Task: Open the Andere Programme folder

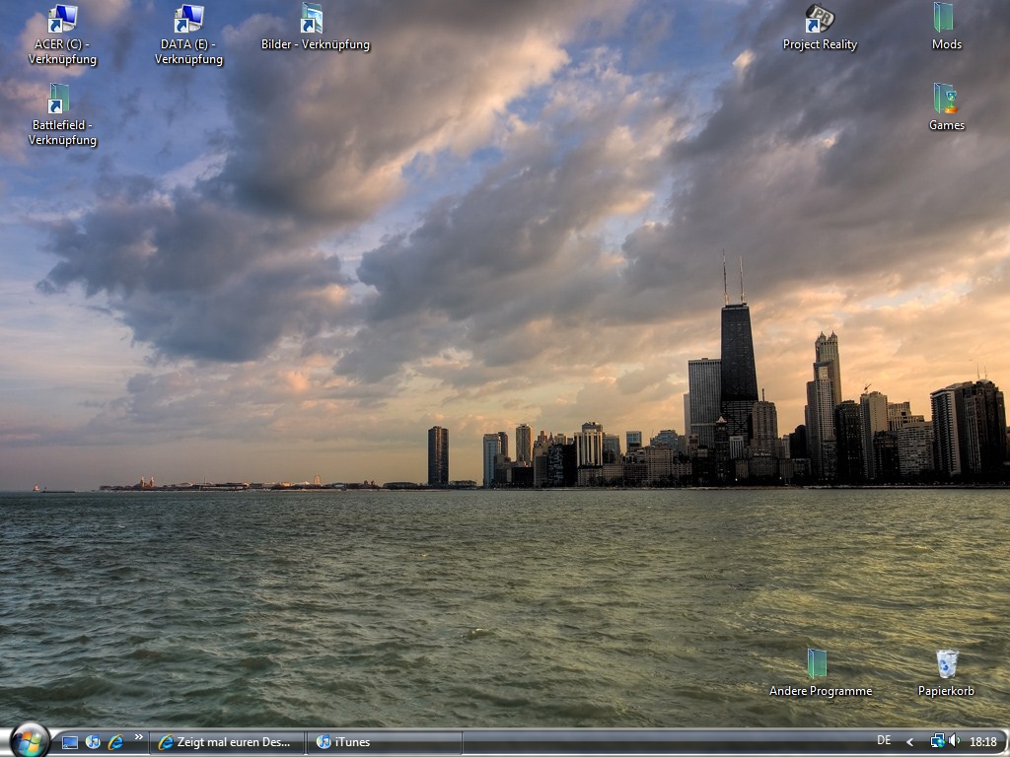Action: click(x=818, y=664)
